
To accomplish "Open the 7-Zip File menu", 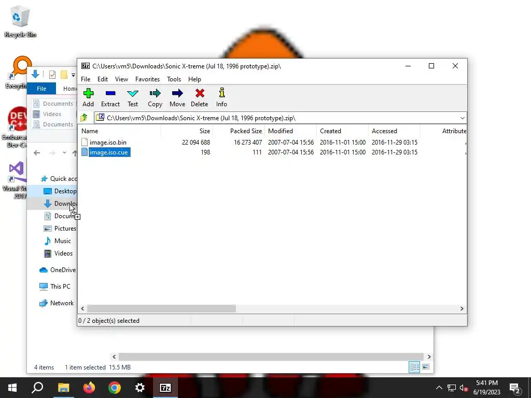I will coord(86,79).
